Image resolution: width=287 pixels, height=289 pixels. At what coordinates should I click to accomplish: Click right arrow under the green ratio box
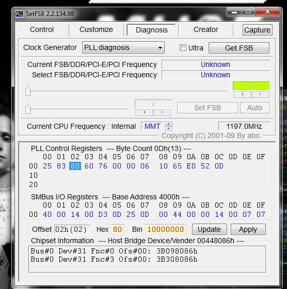pos(260,94)
